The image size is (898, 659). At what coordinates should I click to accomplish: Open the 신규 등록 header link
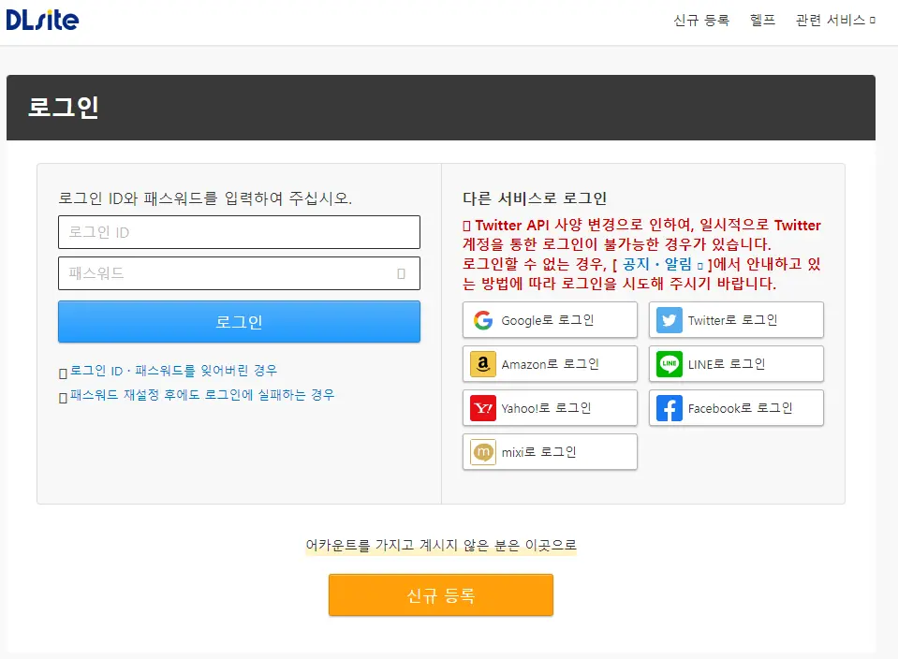click(x=701, y=21)
